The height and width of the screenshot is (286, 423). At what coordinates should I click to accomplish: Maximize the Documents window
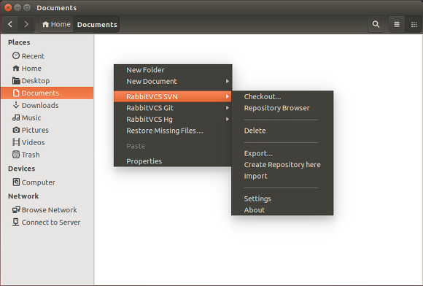click(x=27, y=7)
